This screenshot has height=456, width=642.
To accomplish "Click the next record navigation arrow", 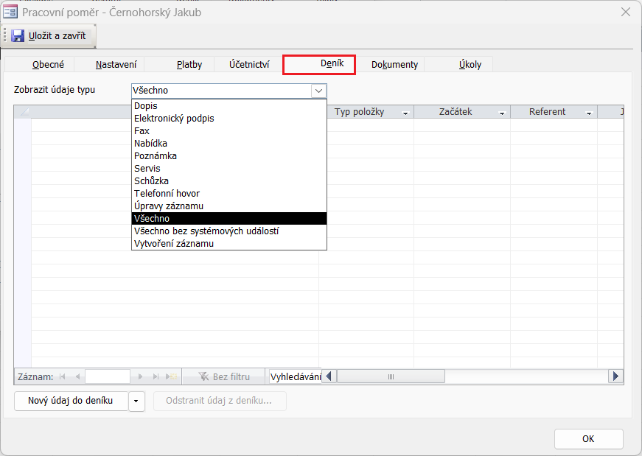I will click(140, 376).
